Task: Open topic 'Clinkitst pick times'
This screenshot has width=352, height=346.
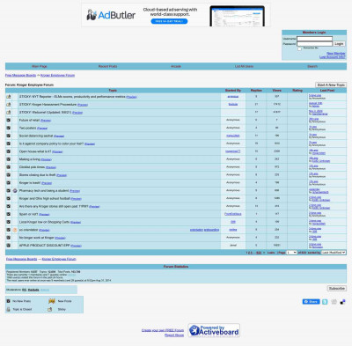Action: pyautogui.click(x=32, y=167)
